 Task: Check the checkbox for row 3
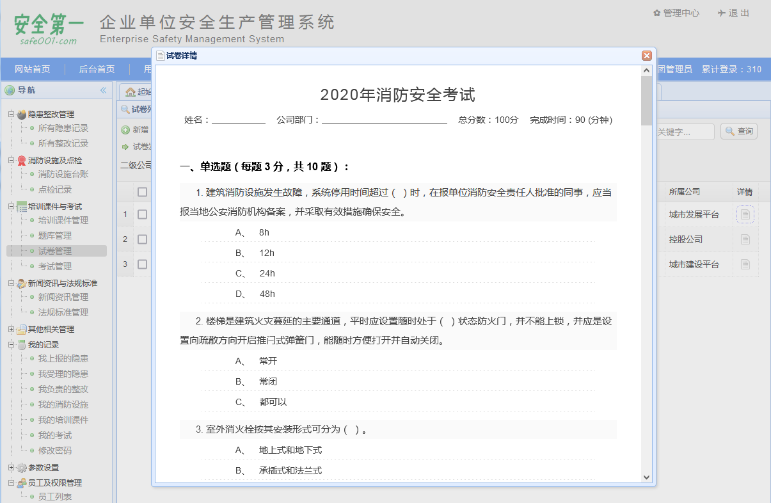click(142, 264)
